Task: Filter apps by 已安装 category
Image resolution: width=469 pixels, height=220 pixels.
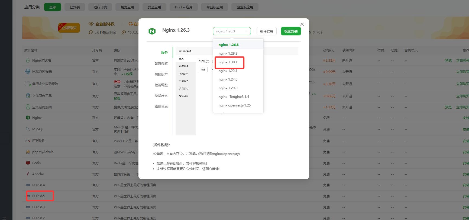Action: 75,7
